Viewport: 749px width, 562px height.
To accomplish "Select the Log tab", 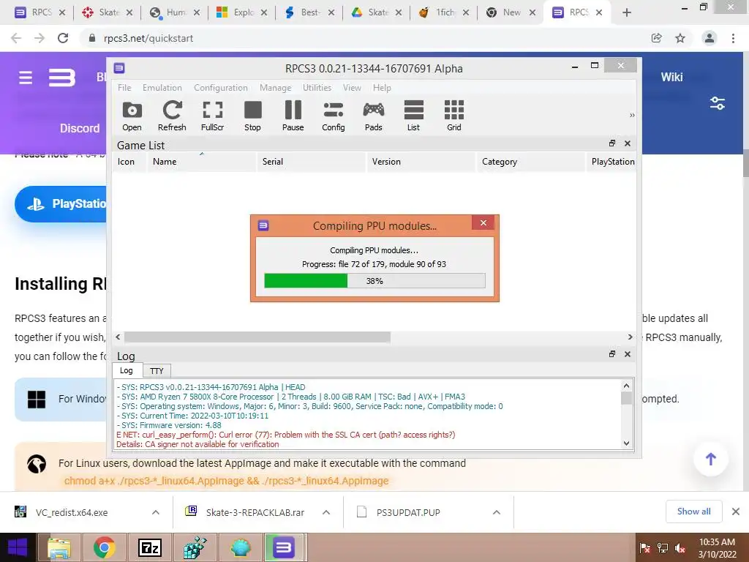I will tap(127, 370).
